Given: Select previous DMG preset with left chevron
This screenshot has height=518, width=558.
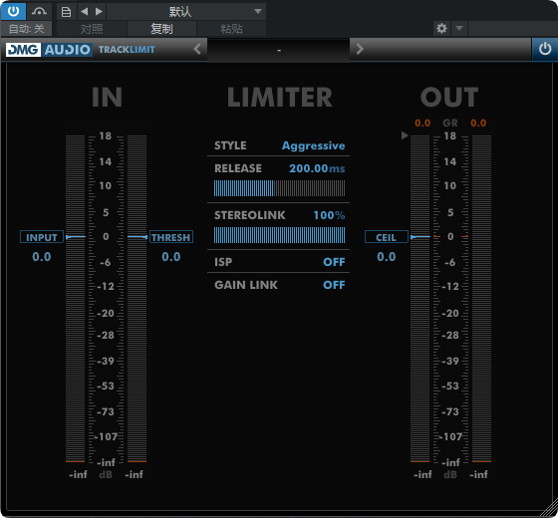Looking at the screenshot, I should click(197, 49).
